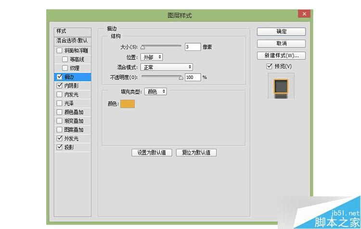
Task: Click the 复位为默认值 button
Action: [196, 153]
